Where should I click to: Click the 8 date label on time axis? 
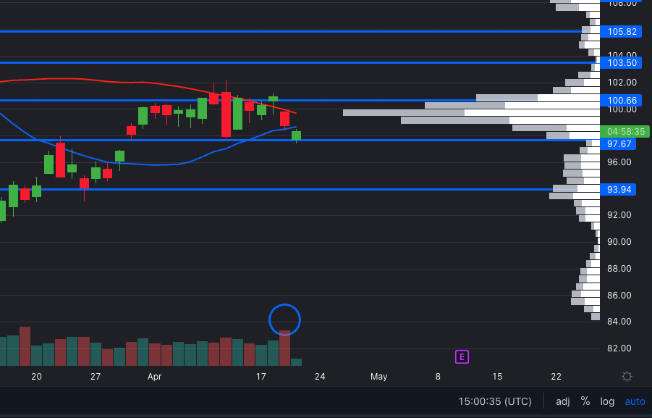[x=438, y=377]
